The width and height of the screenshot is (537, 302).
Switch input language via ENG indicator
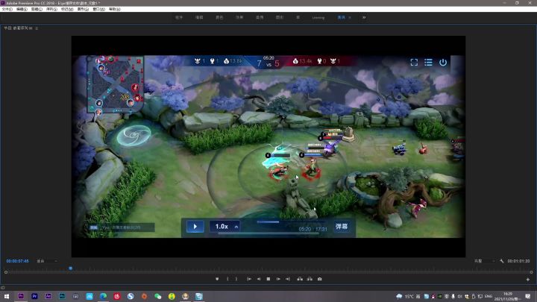click(489, 296)
